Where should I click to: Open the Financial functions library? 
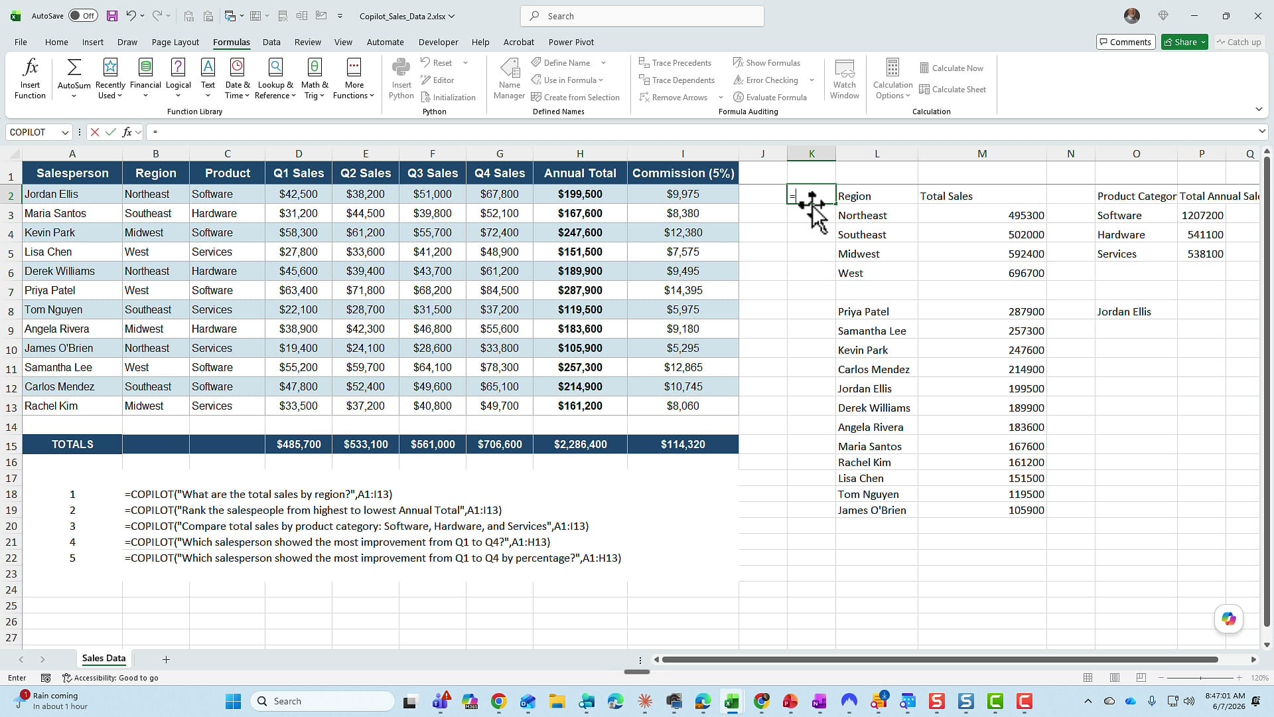(x=145, y=79)
